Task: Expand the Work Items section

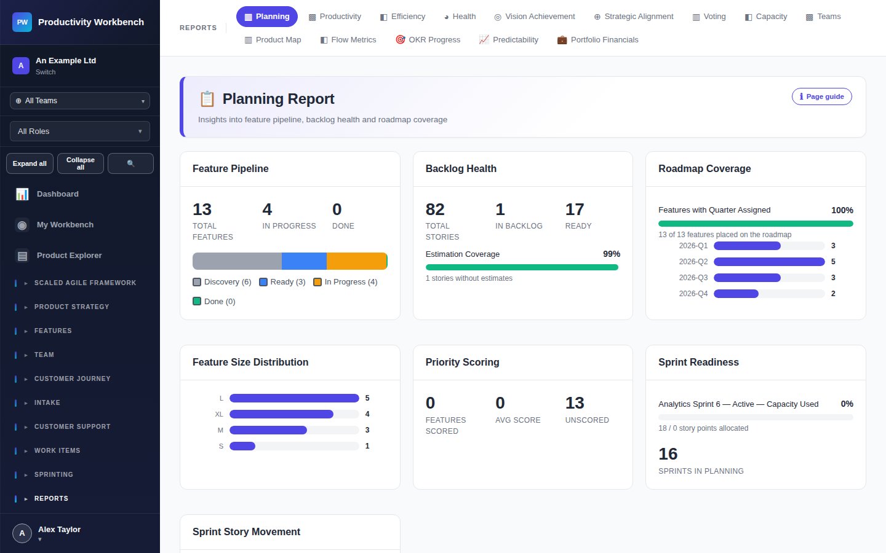Action: click(80, 451)
